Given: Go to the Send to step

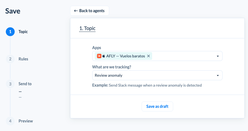Looking at the screenshot, I should tap(25, 84).
